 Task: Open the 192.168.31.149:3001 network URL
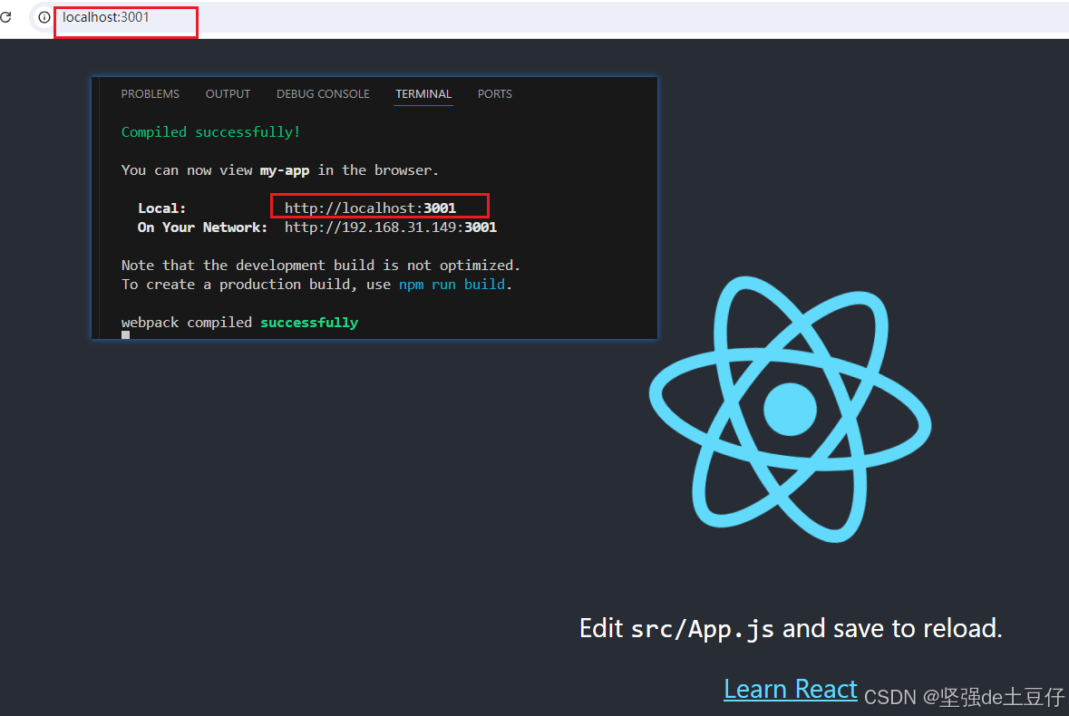391,227
